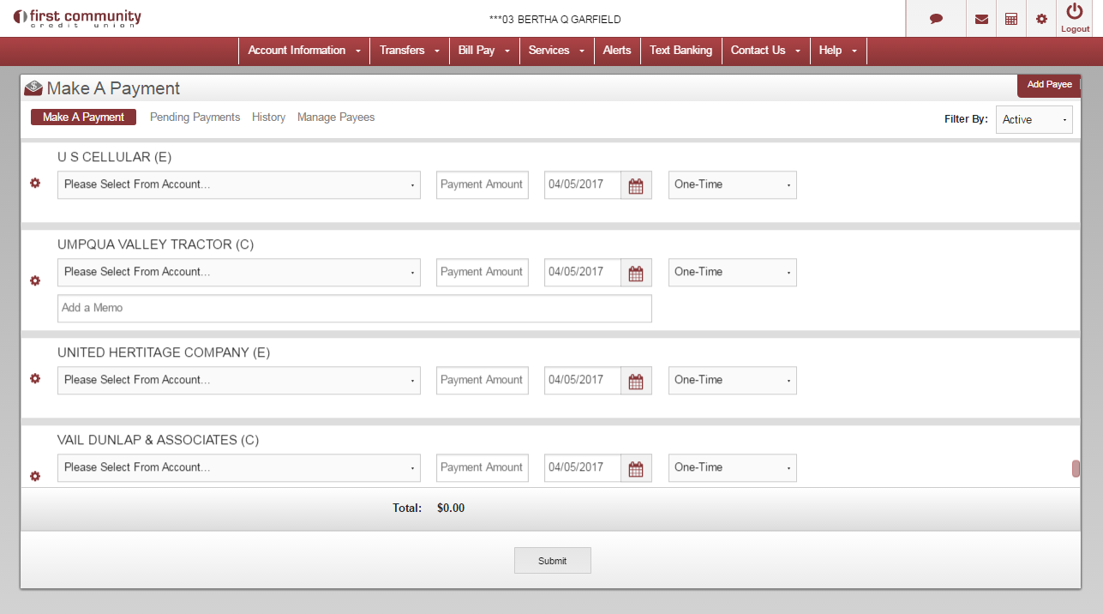This screenshot has height=614, width=1103.
Task: Click the UNITED HERTITAGE COMPANY (E) payee name
Action: tap(164, 353)
